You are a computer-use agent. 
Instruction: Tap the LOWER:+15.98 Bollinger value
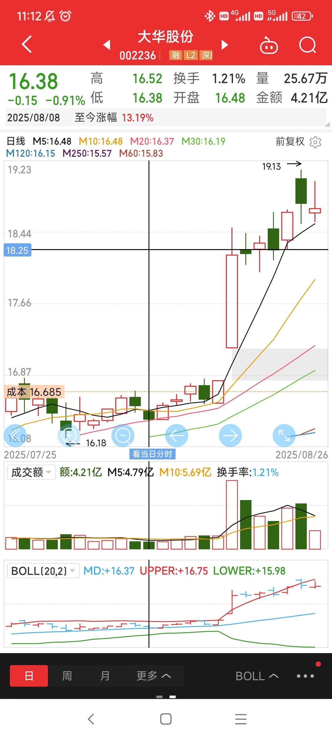[249, 571]
